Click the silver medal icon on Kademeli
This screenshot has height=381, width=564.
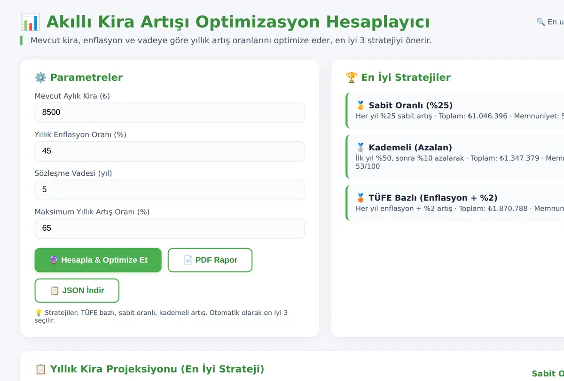tap(361, 148)
